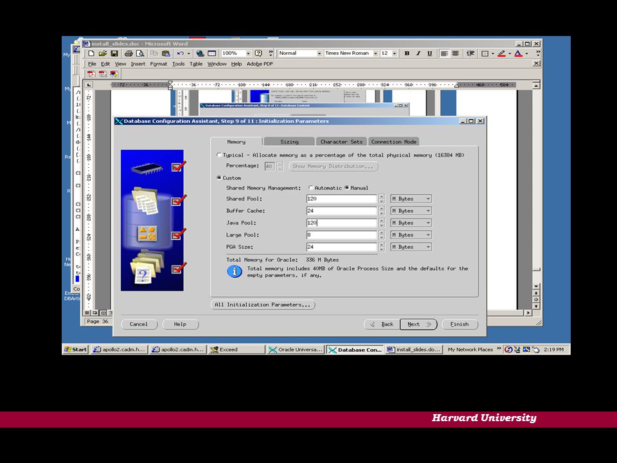Open the Word Format menu
The width and height of the screenshot is (617, 463).
point(159,64)
